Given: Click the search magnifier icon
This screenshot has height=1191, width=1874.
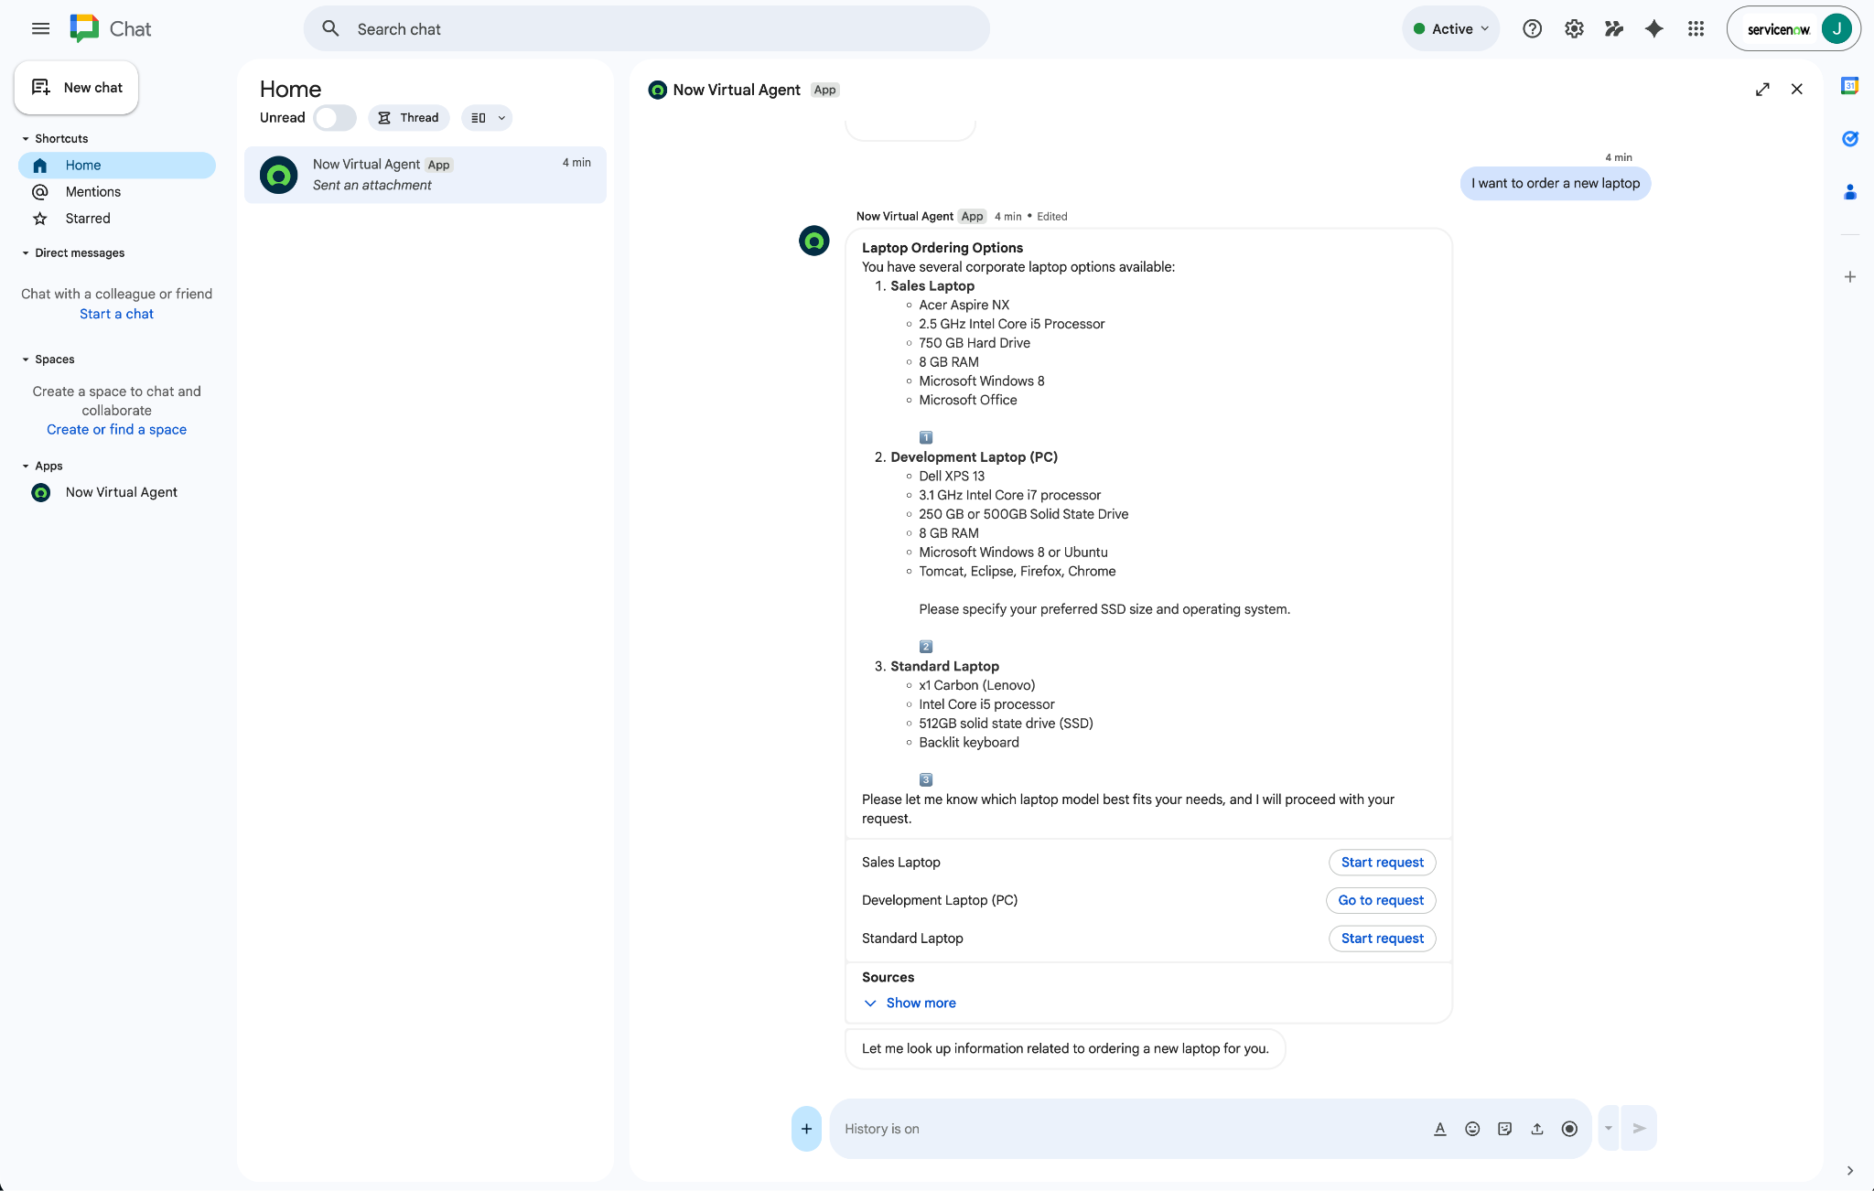Looking at the screenshot, I should [x=330, y=28].
